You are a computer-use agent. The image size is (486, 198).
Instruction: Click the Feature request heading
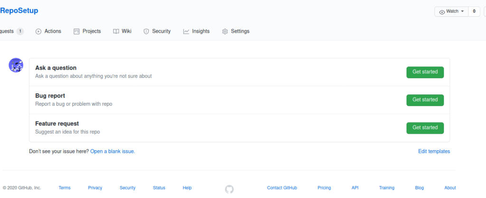(x=57, y=124)
